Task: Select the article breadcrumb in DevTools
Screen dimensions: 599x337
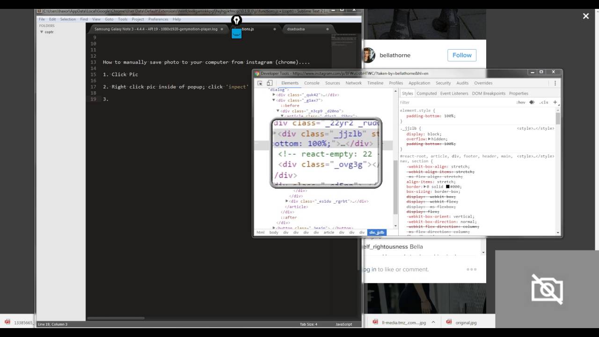Action: (329, 232)
